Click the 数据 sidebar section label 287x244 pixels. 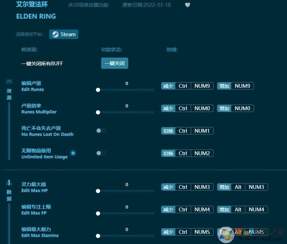pos(9,195)
